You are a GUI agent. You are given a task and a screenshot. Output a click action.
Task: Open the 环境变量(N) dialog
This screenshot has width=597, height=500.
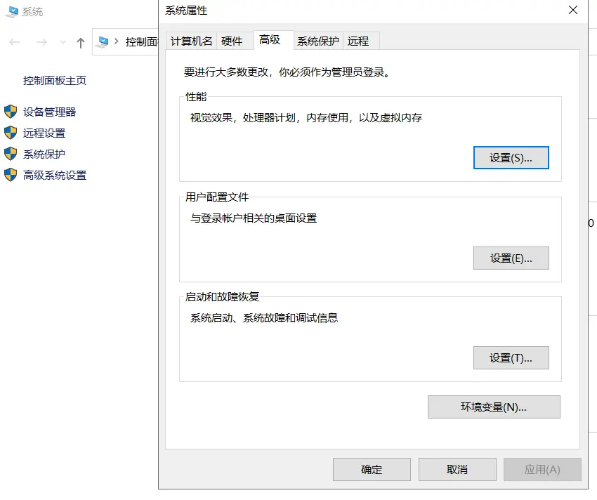494,407
